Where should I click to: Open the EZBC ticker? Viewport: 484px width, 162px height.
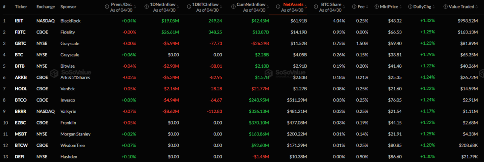(x=20, y=123)
